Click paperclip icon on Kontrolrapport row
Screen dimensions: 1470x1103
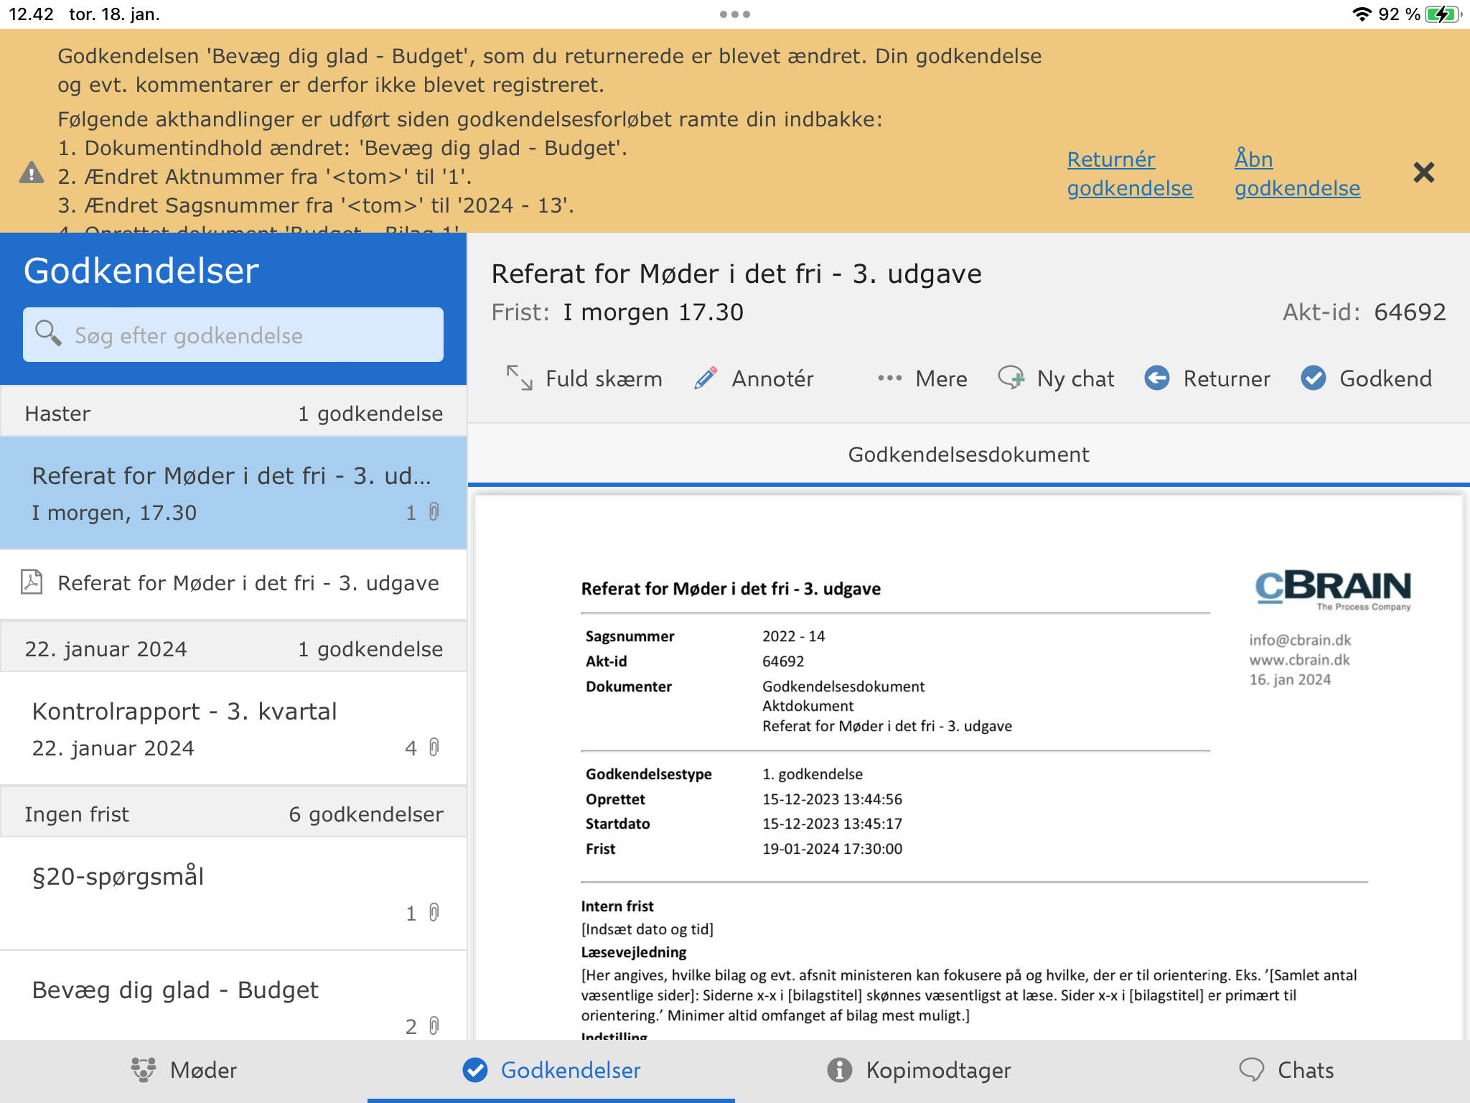[x=434, y=748]
